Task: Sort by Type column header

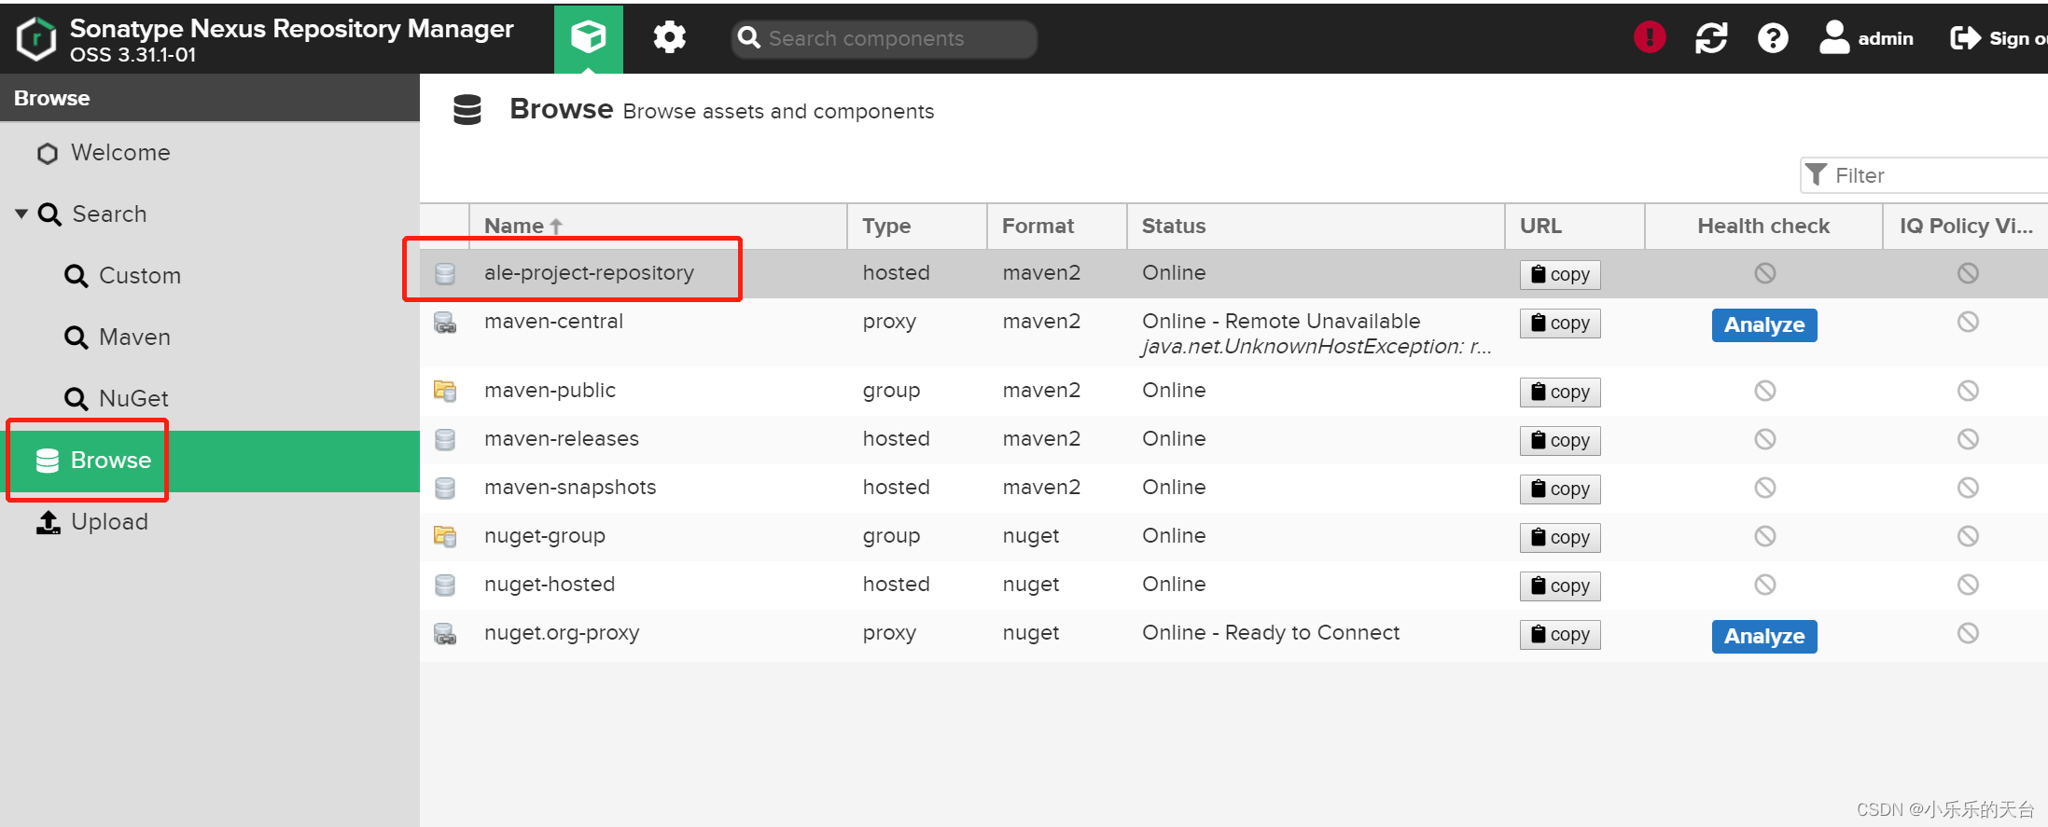Action: coord(917,226)
